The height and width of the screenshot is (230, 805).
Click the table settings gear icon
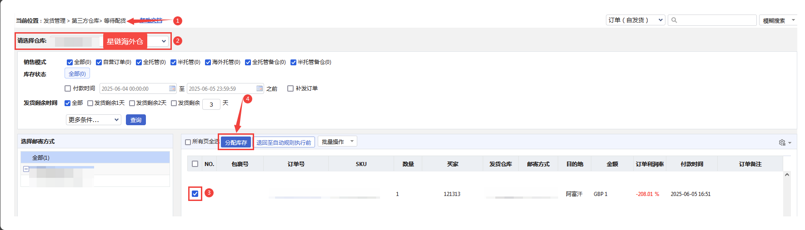coord(782,142)
